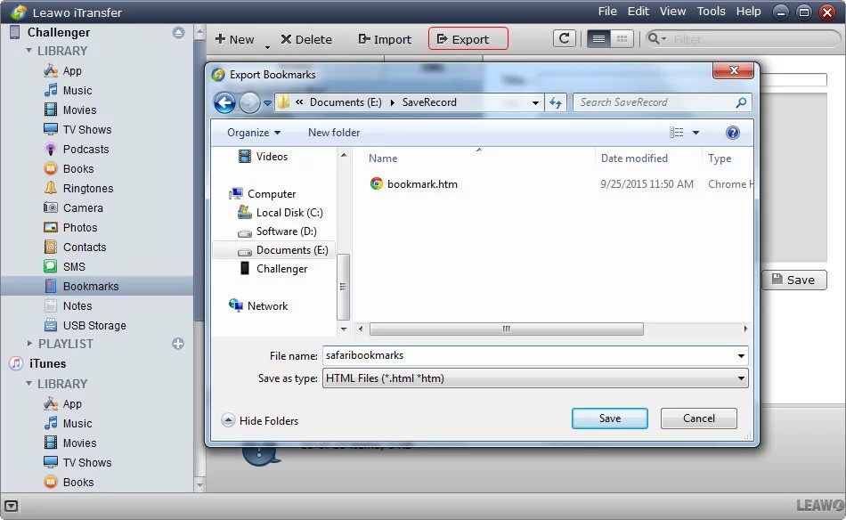Switch to list view in the toolbar
This screenshot has width=846, height=520.
(x=599, y=38)
